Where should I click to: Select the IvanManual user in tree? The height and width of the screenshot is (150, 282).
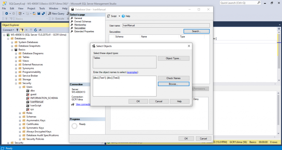click(37, 102)
